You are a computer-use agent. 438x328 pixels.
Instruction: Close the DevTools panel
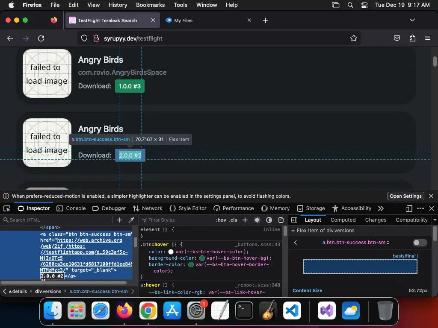coord(432,208)
